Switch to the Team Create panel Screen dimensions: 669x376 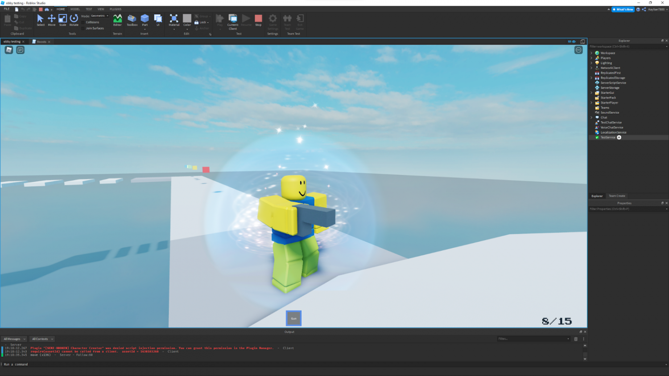(616, 196)
